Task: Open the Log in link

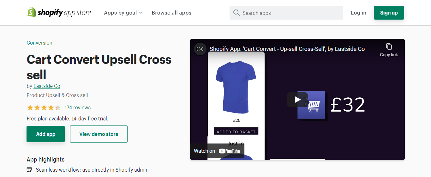Action: tap(358, 13)
